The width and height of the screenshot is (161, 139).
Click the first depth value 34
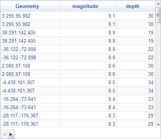tap(151, 82)
